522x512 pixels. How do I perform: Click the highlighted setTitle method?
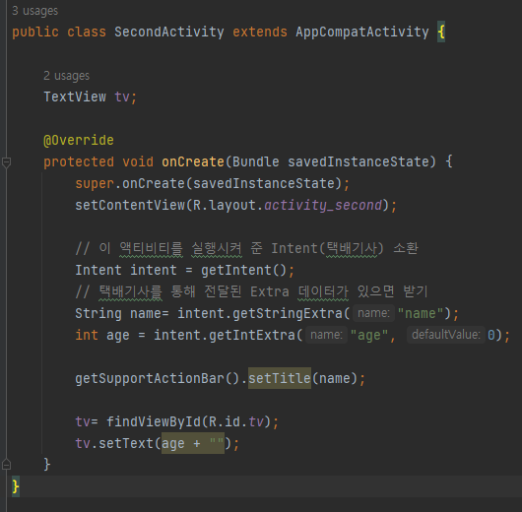pos(280,378)
